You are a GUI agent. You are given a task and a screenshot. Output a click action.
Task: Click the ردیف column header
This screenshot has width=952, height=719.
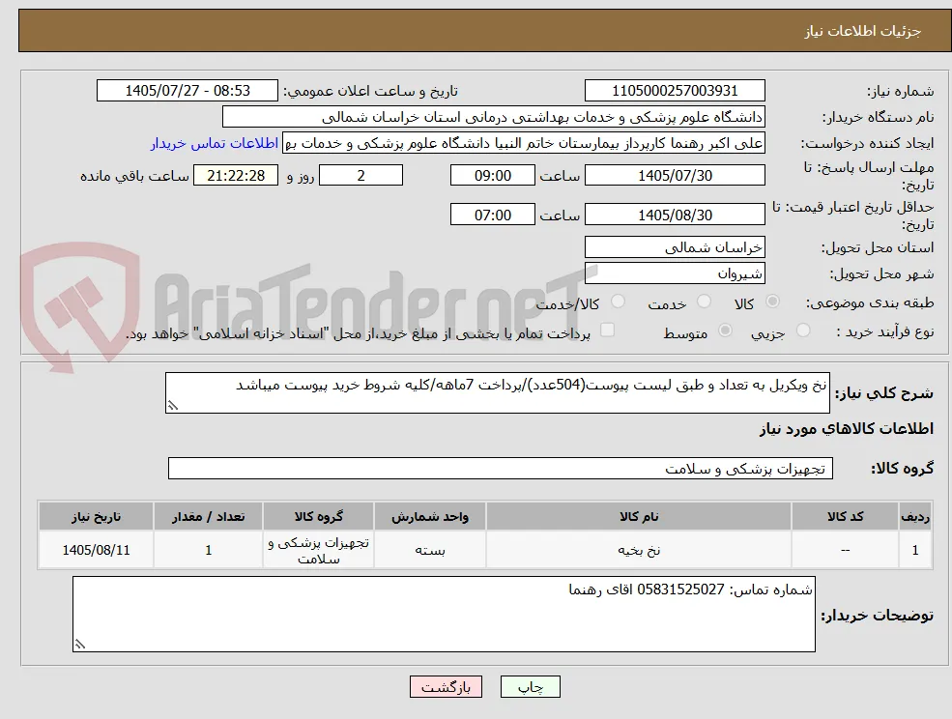(x=915, y=517)
